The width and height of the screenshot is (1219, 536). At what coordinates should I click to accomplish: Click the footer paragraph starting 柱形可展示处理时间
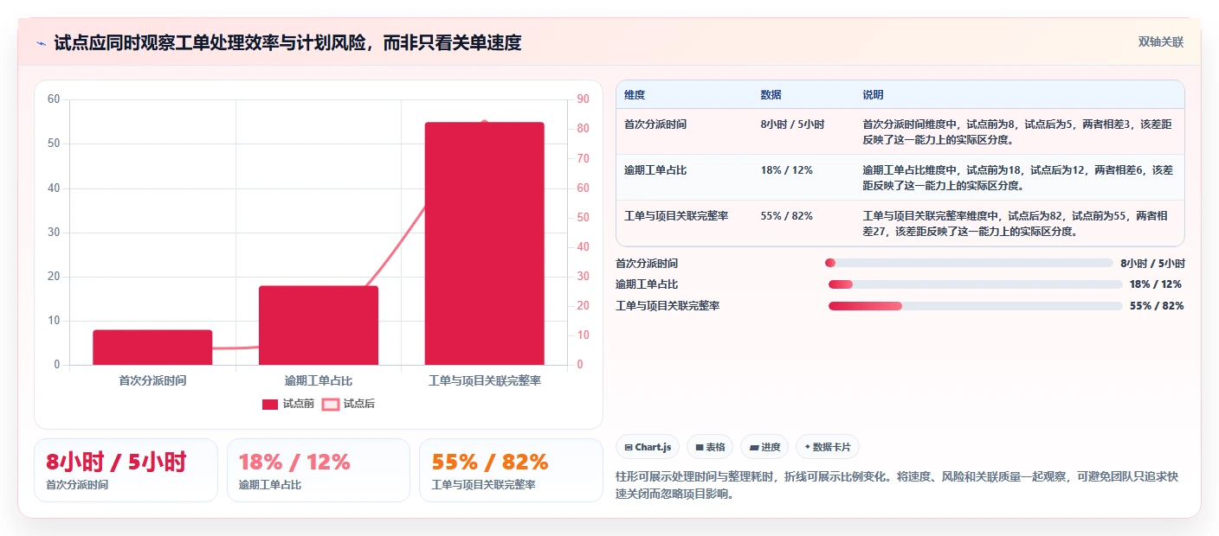[897, 486]
